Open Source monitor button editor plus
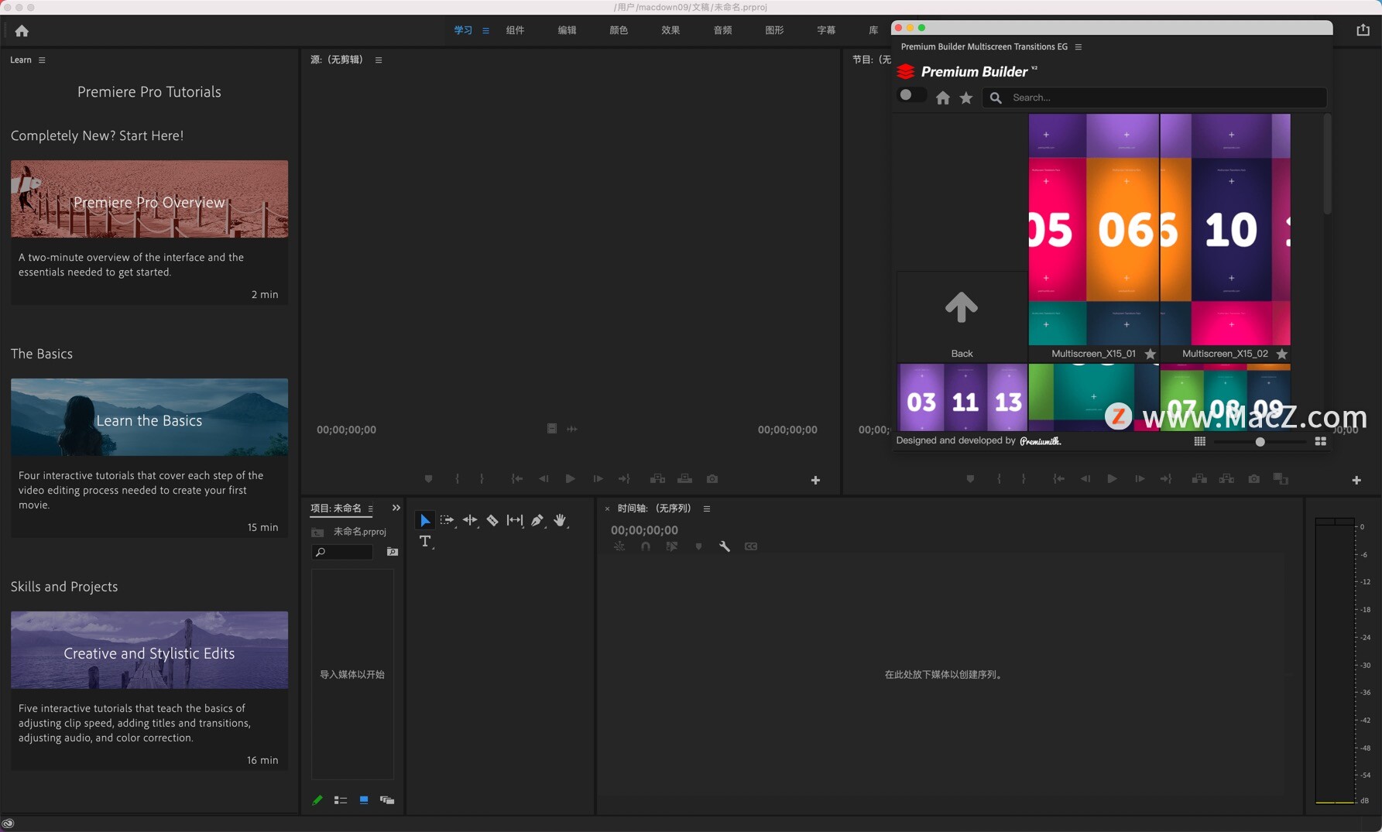1382x832 pixels. 815,481
